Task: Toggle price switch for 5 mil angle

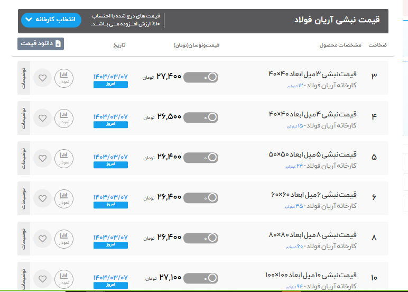Action: tap(201, 157)
